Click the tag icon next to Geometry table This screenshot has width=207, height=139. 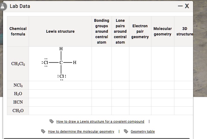click(126, 131)
